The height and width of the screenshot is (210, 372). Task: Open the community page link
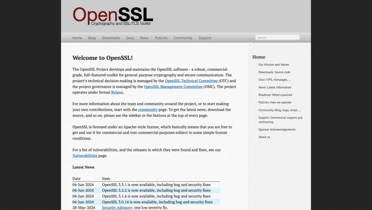tap(148, 109)
